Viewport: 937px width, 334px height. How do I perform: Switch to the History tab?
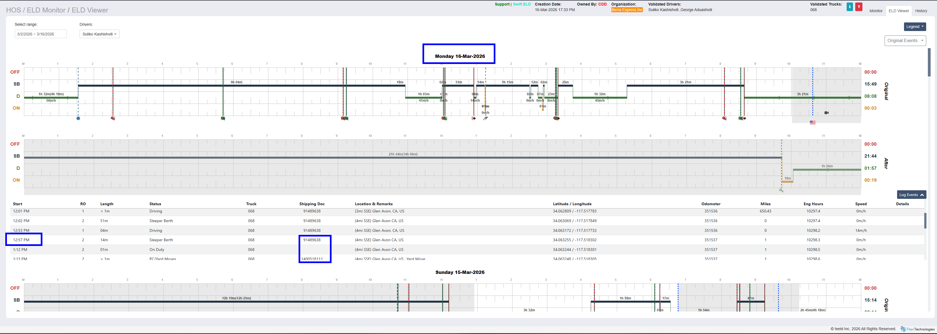pyautogui.click(x=921, y=11)
